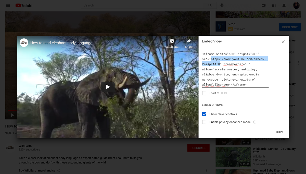This screenshot has width=306, height=174.
Task: Activate voice search microphone
Action: (222, 5)
